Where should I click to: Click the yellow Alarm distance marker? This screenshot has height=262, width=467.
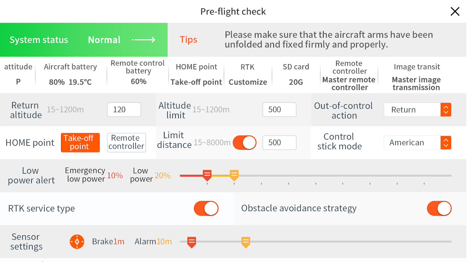(246, 242)
